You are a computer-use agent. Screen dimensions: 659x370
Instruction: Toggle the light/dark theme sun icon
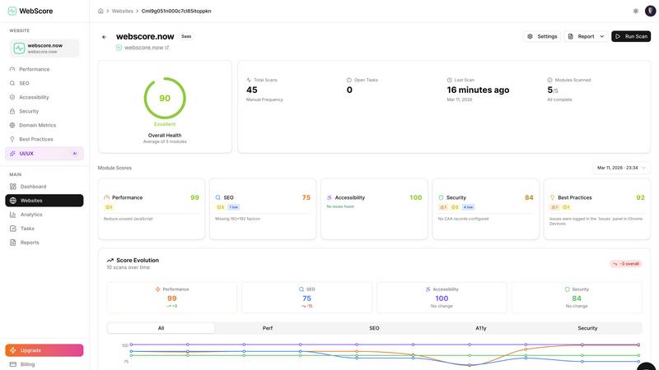tap(635, 11)
